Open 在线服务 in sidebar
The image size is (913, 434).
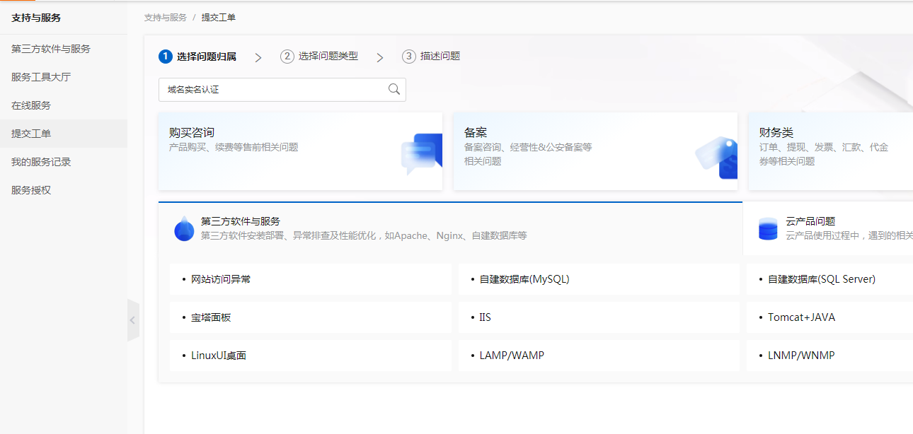pos(64,105)
